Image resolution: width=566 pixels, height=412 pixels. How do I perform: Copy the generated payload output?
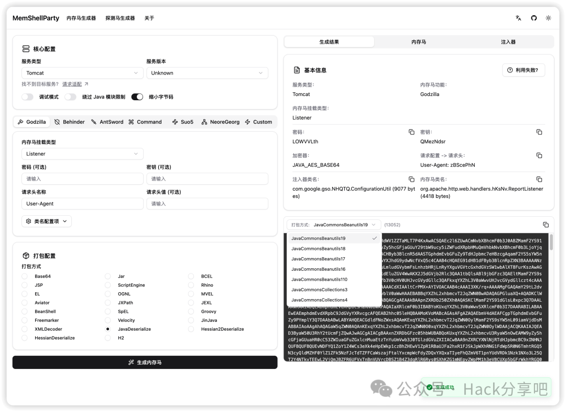pyautogui.click(x=546, y=225)
